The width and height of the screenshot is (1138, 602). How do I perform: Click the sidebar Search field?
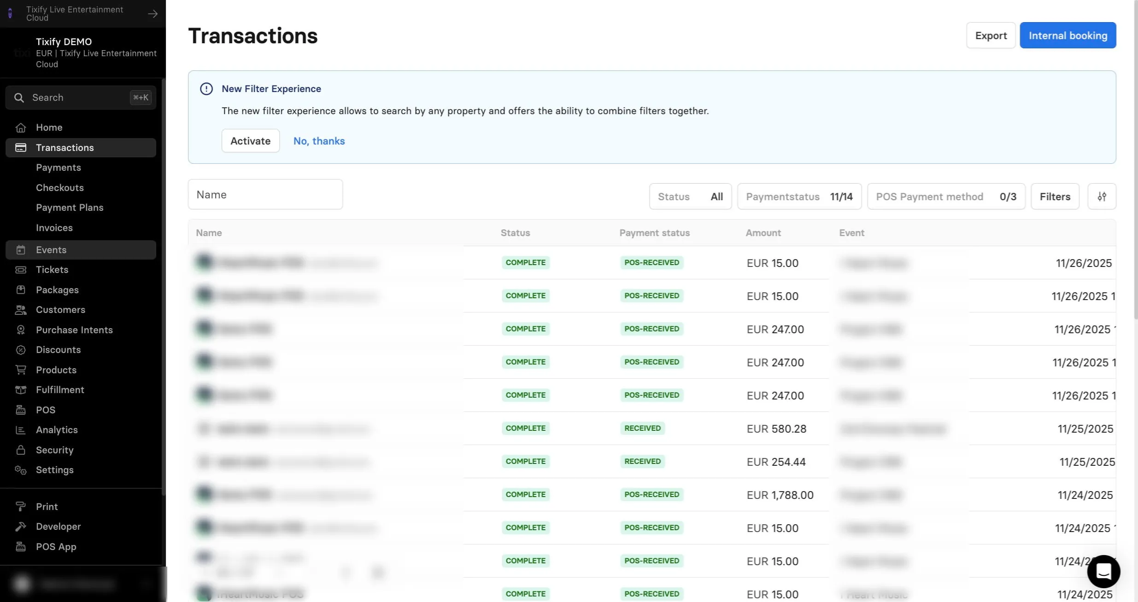tap(81, 98)
